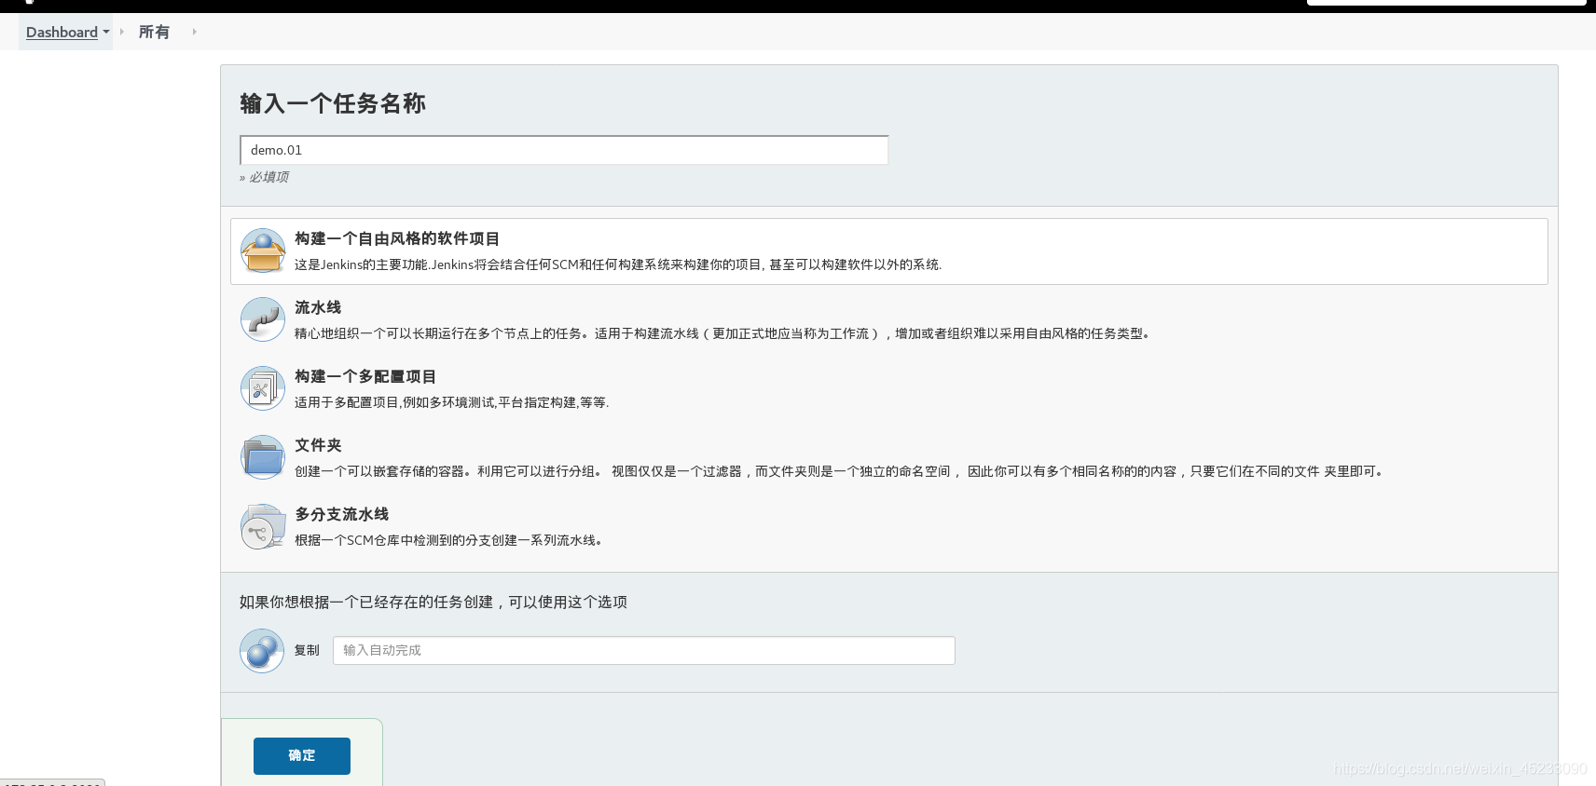
Task: Click the copy-from autocomplete input field
Action: 644,650
